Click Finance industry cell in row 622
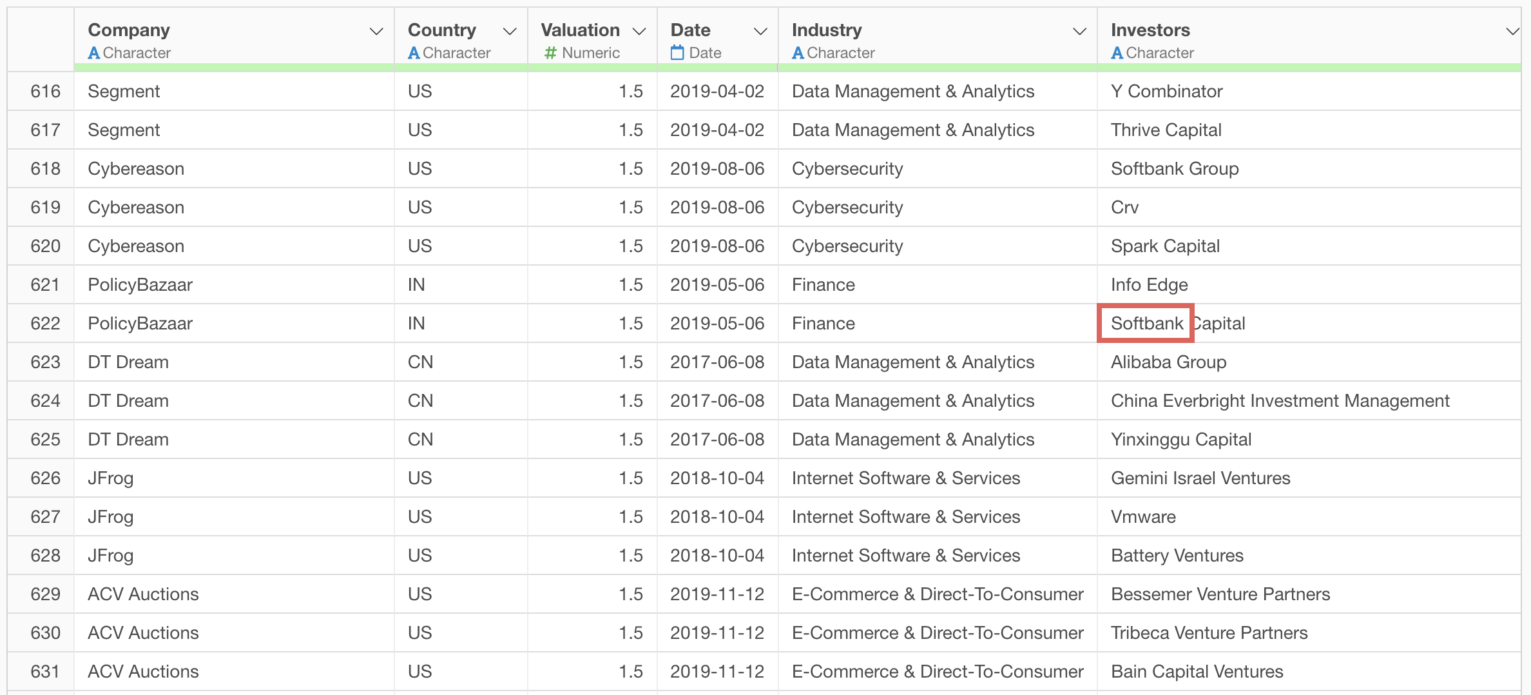The image size is (1531, 695). [938, 323]
